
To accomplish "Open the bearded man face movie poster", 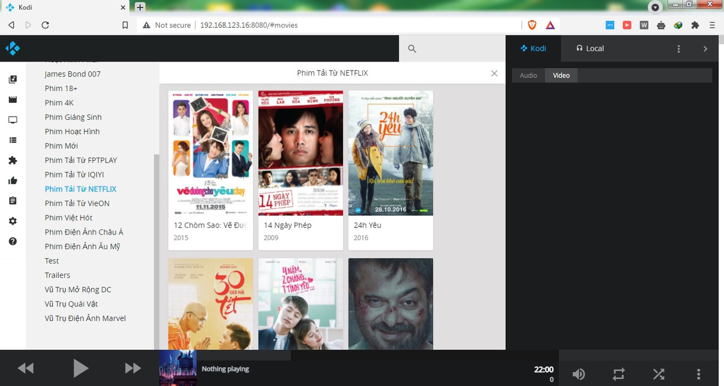I will coord(390,304).
